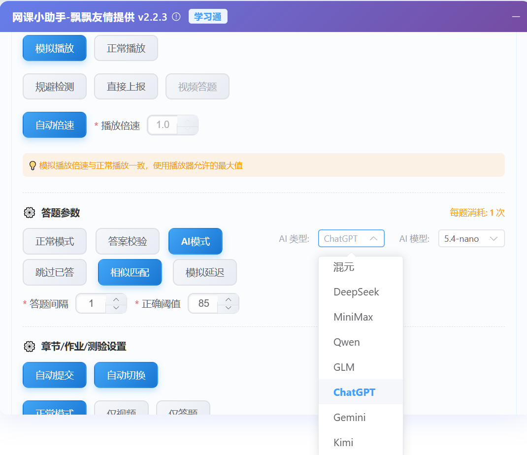Increase 答题间隔 with the up arrow
The image size is (527, 455).
[x=116, y=299]
